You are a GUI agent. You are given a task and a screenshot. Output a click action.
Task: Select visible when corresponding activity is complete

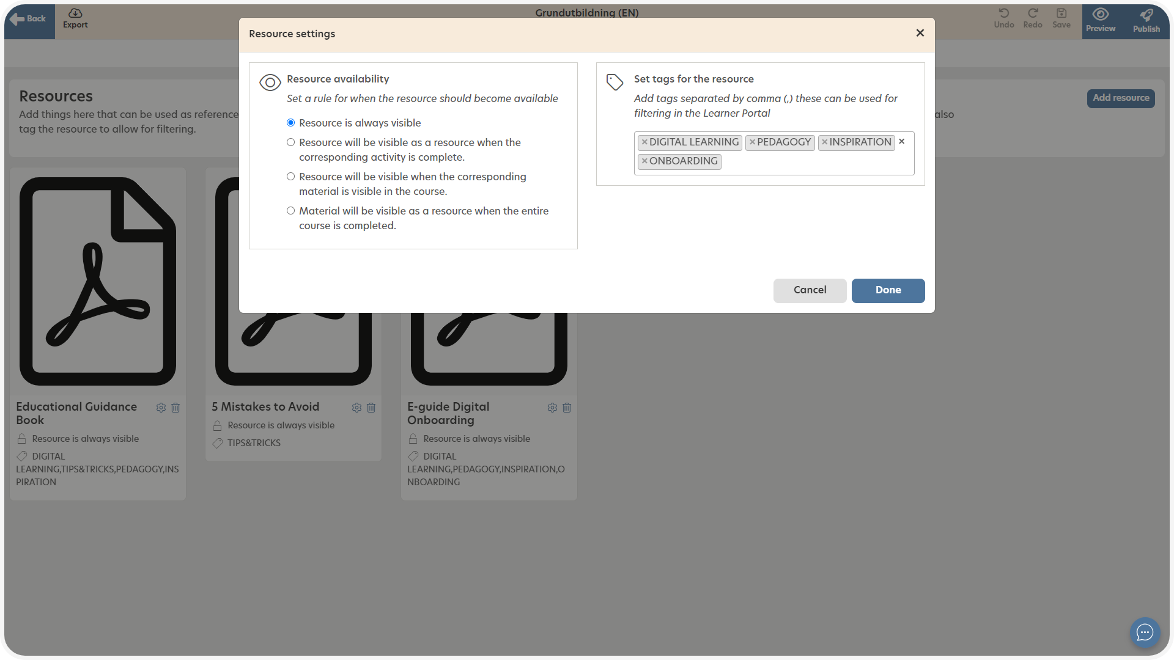291,142
